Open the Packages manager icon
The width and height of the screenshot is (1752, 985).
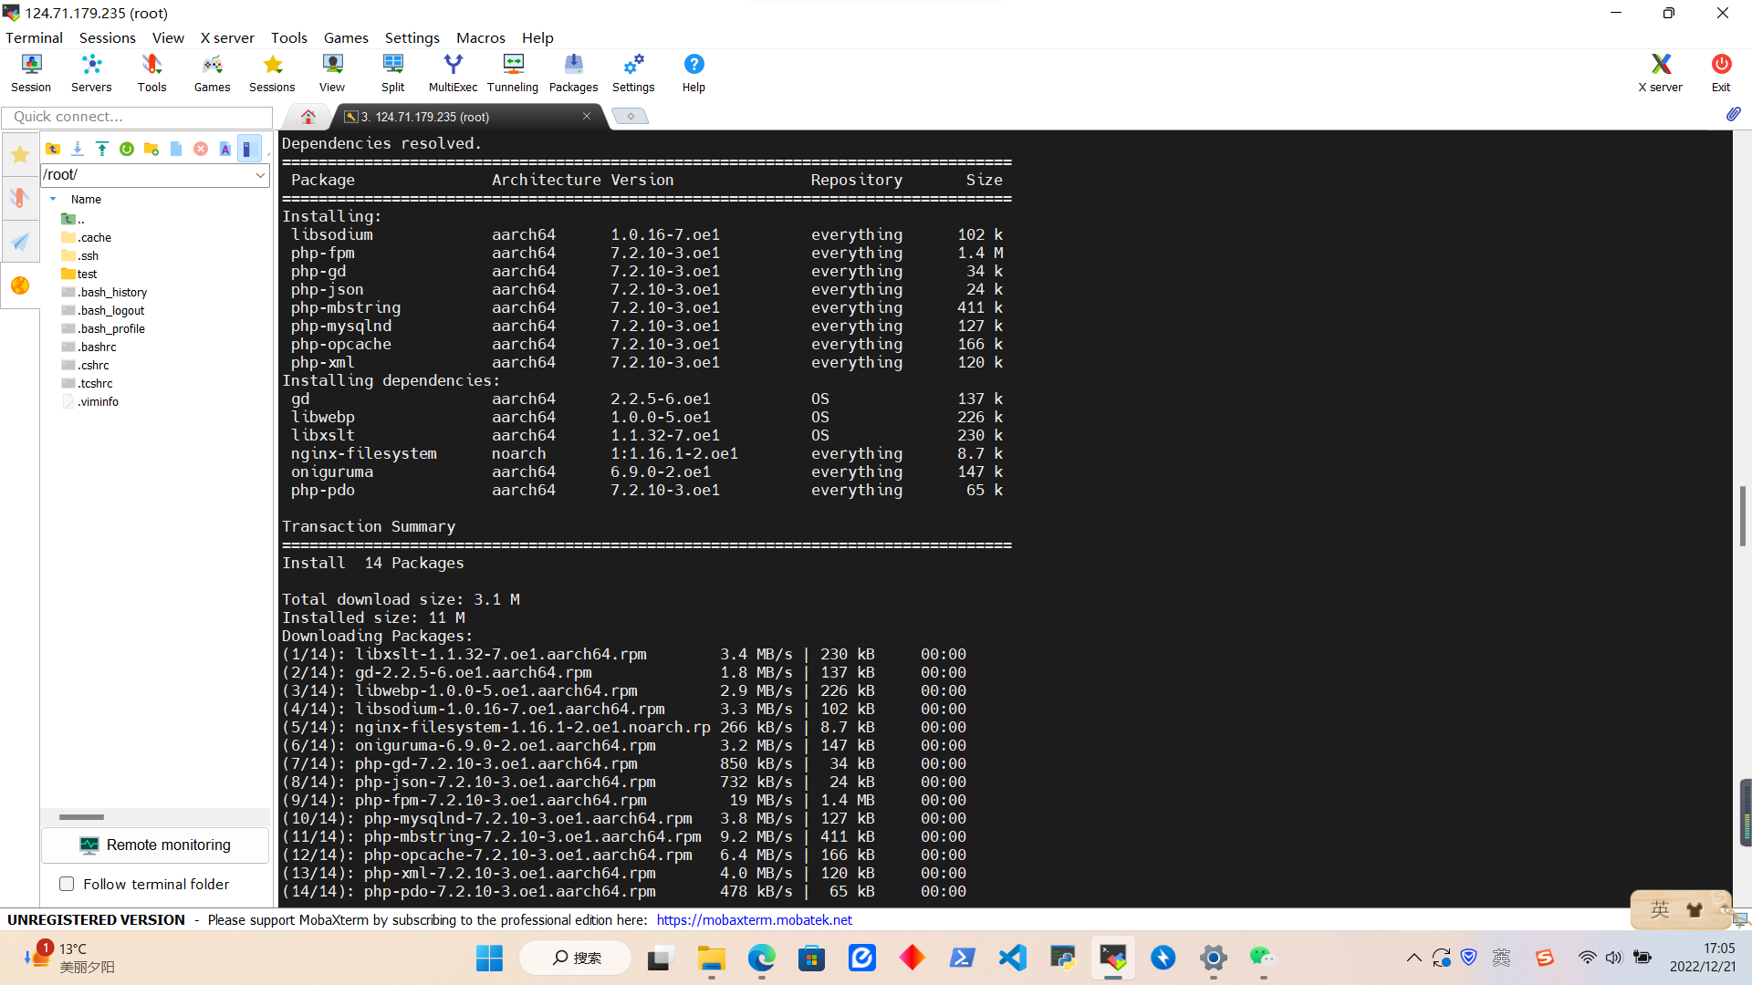click(573, 72)
